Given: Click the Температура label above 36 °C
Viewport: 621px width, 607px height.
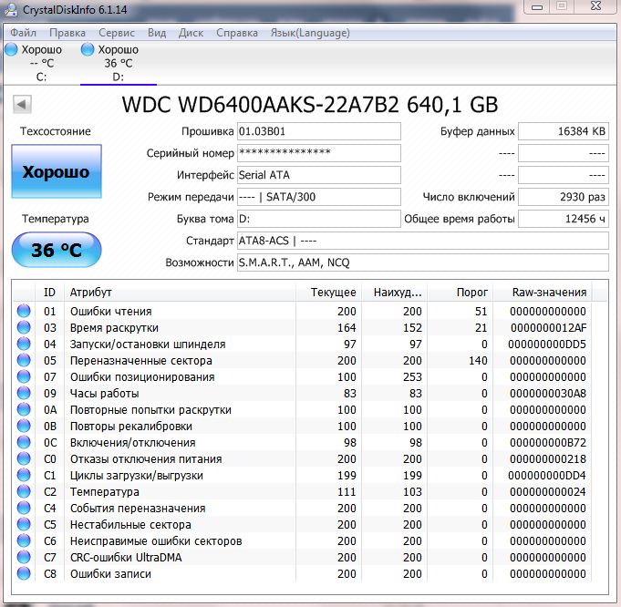Looking at the screenshot, I should [55, 219].
